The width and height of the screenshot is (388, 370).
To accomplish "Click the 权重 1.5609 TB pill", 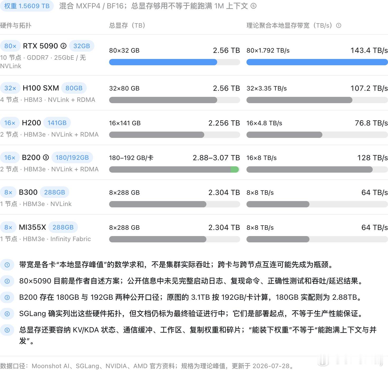I will (x=27, y=6).
